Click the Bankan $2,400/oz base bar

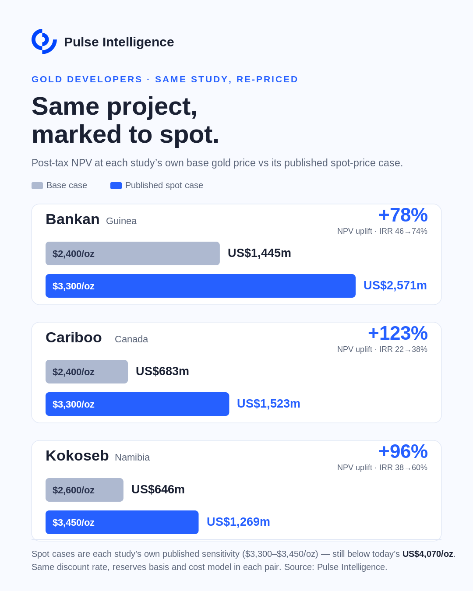[133, 253]
